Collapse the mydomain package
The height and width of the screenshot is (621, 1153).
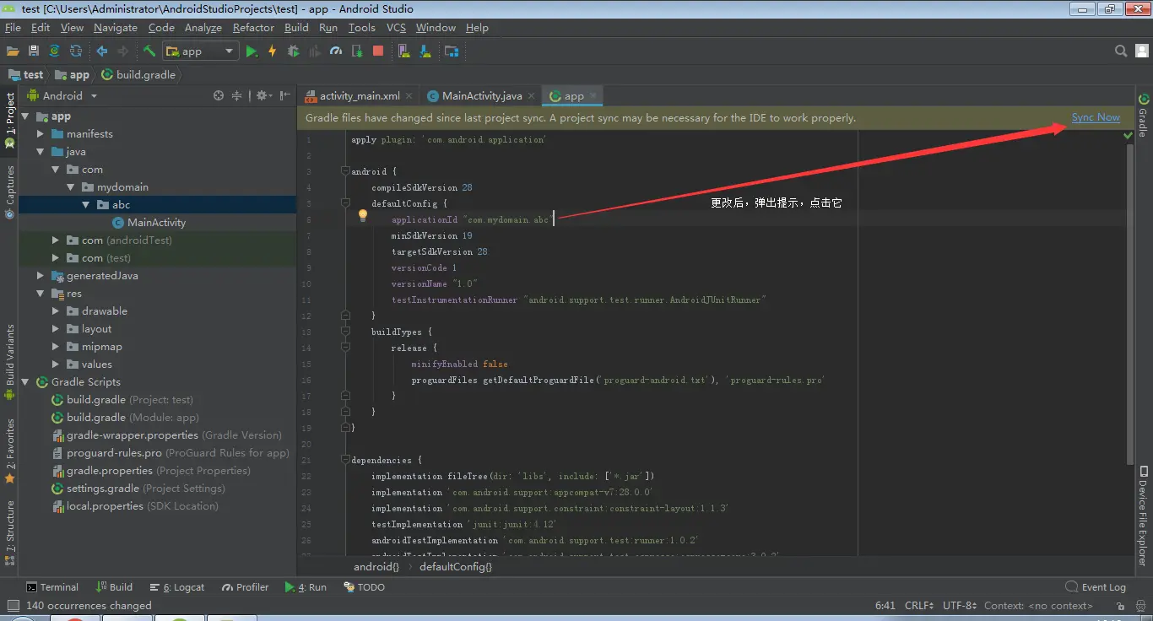[70, 187]
